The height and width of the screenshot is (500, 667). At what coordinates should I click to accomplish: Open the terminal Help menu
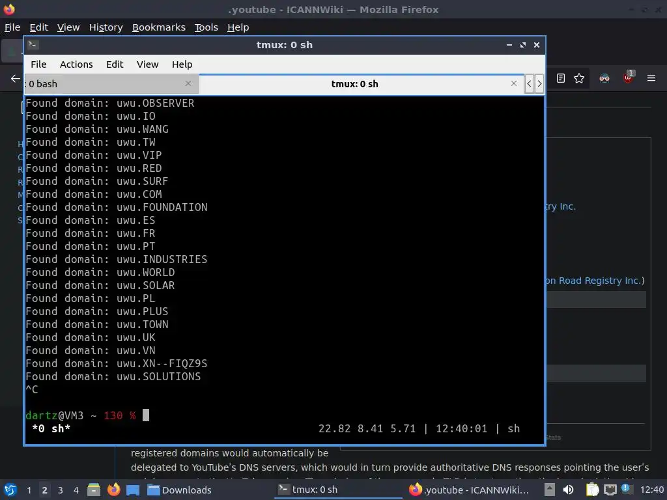pos(182,64)
